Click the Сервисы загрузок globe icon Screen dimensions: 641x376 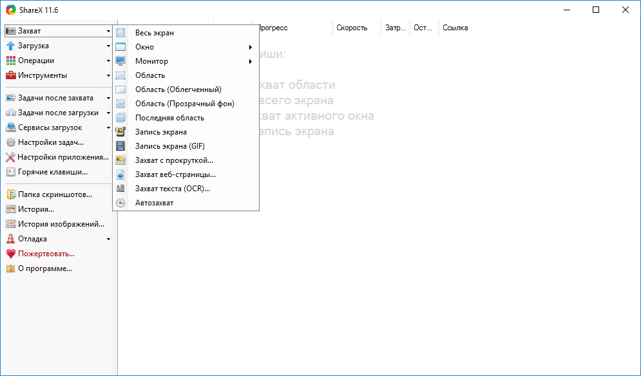[11, 127]
